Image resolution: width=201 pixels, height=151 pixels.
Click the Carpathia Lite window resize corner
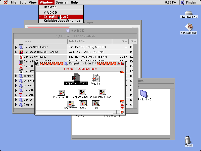(x=122, y=112)
